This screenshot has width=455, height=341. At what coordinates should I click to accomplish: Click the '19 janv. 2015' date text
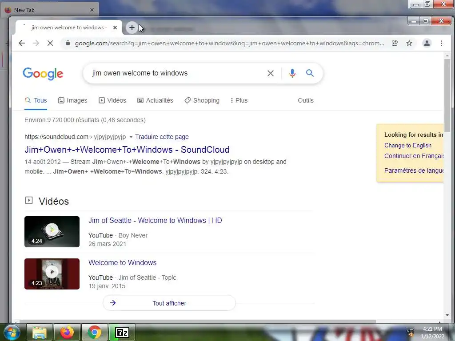click(x=107, y=286)
